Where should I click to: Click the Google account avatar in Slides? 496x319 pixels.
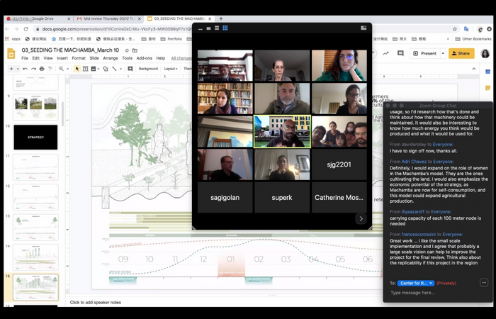click(x=485, y=53)
